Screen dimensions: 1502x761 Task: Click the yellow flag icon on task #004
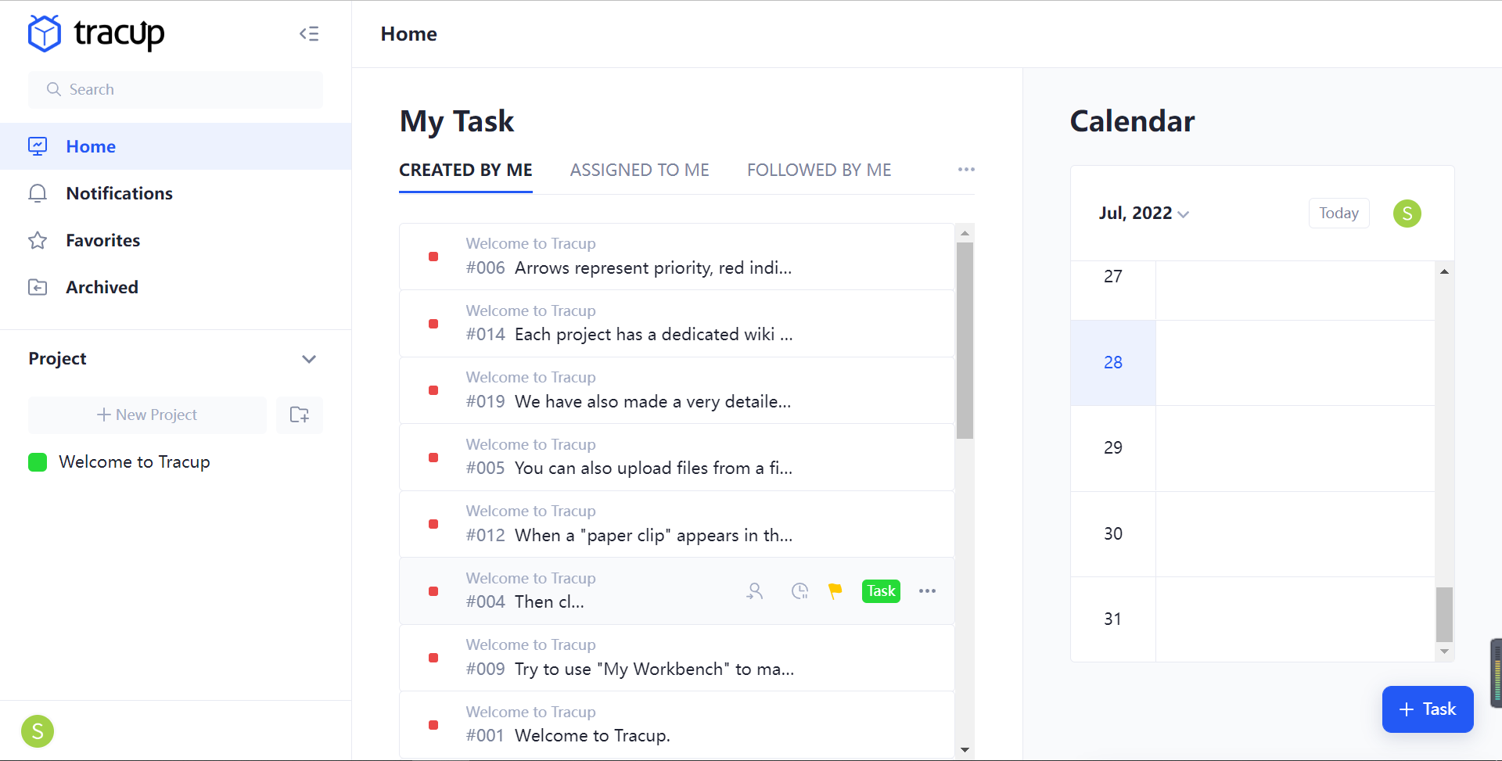pos(835,591)
